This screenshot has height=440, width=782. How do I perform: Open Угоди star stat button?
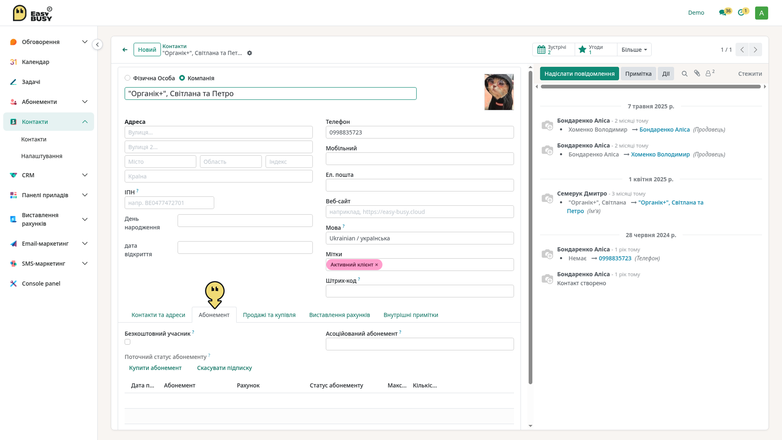[595, 49]
